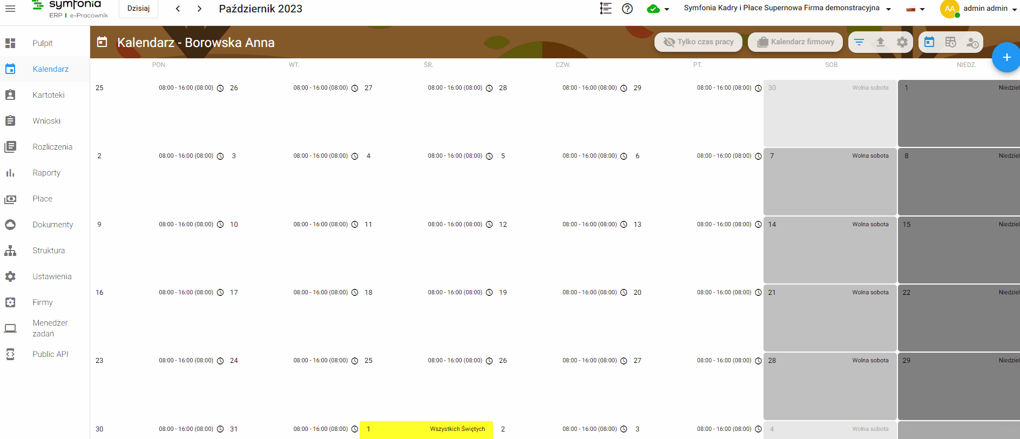Click clock icon on October 30 row
Viewport: 1020px width, 439px height.
tap(220, 429)
